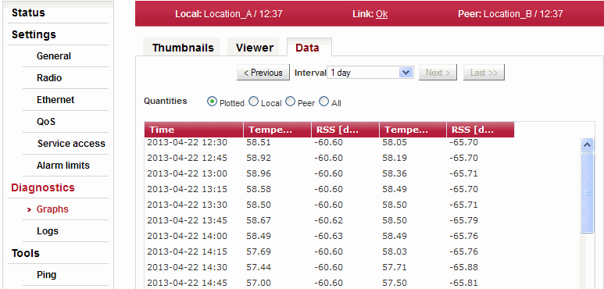Go to the Status page
Viewport: 604px width, 289px height.
point(28,12)
